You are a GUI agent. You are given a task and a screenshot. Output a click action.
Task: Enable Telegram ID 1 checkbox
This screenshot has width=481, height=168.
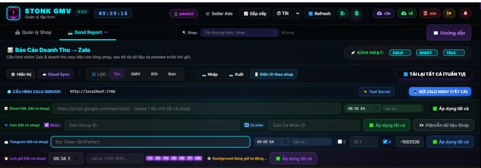point(340,142)
